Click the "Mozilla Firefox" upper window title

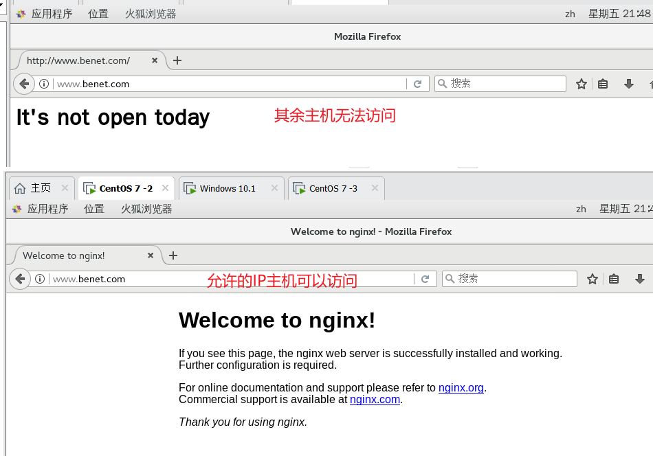click(367, 36)
